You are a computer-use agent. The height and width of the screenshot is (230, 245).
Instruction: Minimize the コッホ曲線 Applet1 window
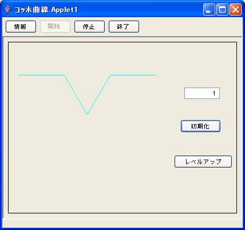(x=209, y=9)
